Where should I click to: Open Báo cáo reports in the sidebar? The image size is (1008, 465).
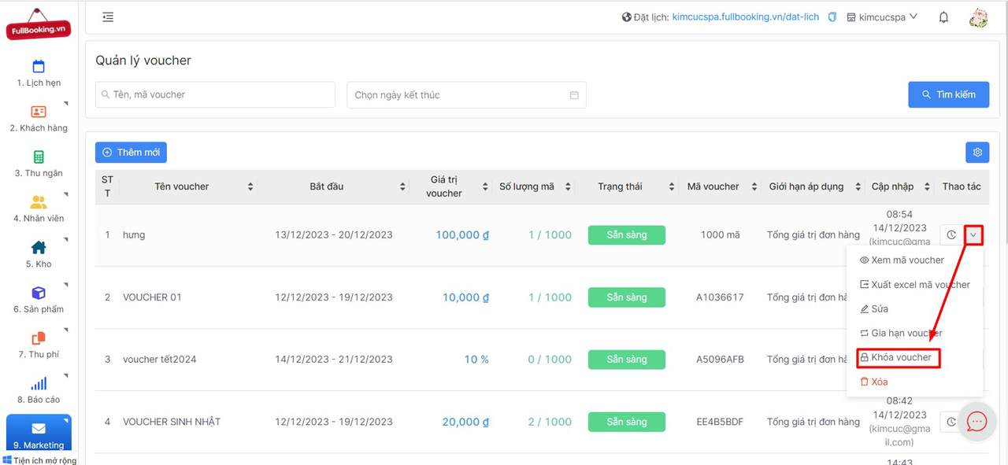[39, 389]
